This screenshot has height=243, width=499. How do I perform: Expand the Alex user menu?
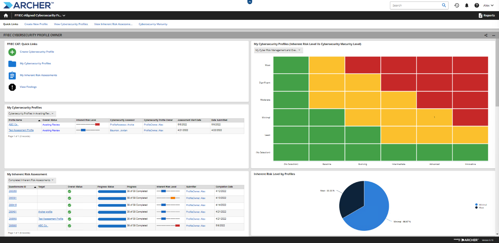[488, 6]
